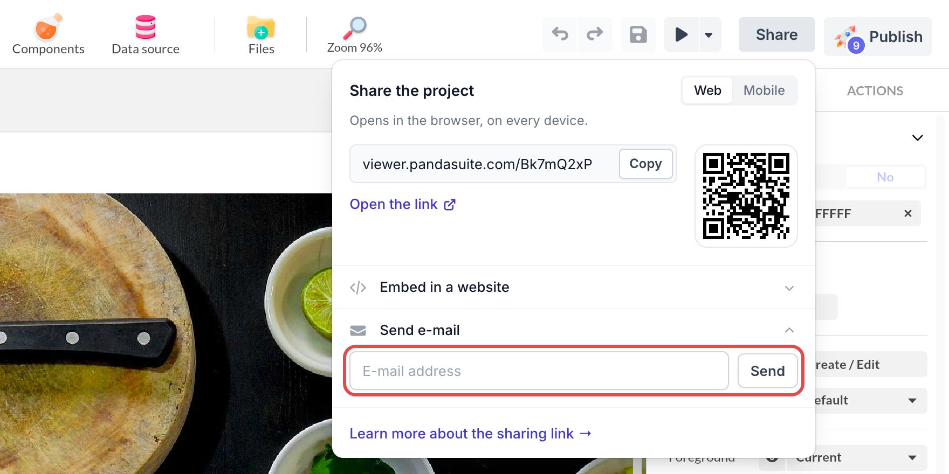Open the link in the browser
Screen dimensions: 949x474
403,204
